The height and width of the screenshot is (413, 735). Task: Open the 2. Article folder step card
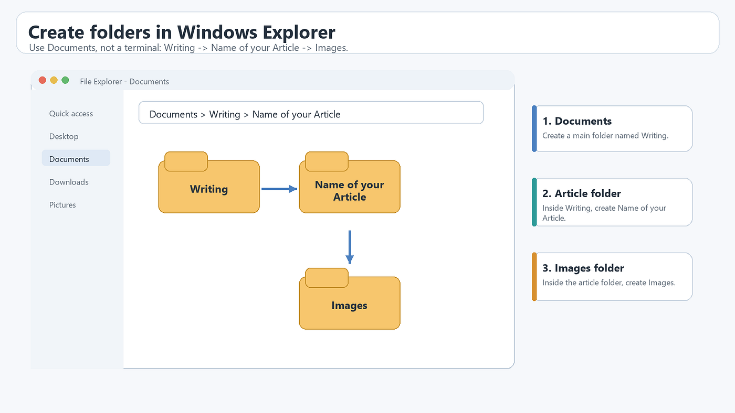point(612,202)
